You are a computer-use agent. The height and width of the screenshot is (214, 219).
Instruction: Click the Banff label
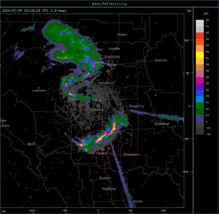[x=32, y=144]
